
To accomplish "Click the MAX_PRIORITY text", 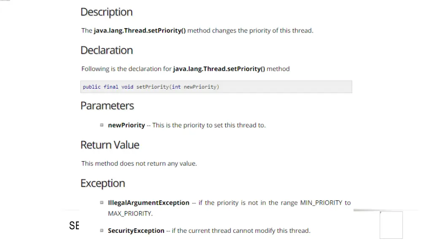I will [130, 213].
